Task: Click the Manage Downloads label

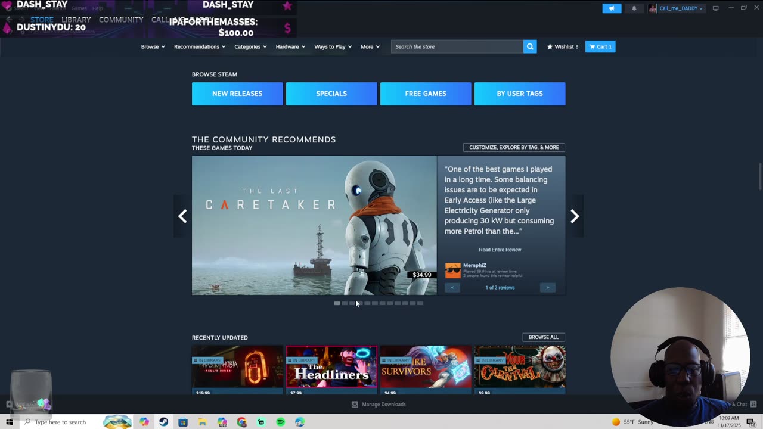Action: coord(384,404)
